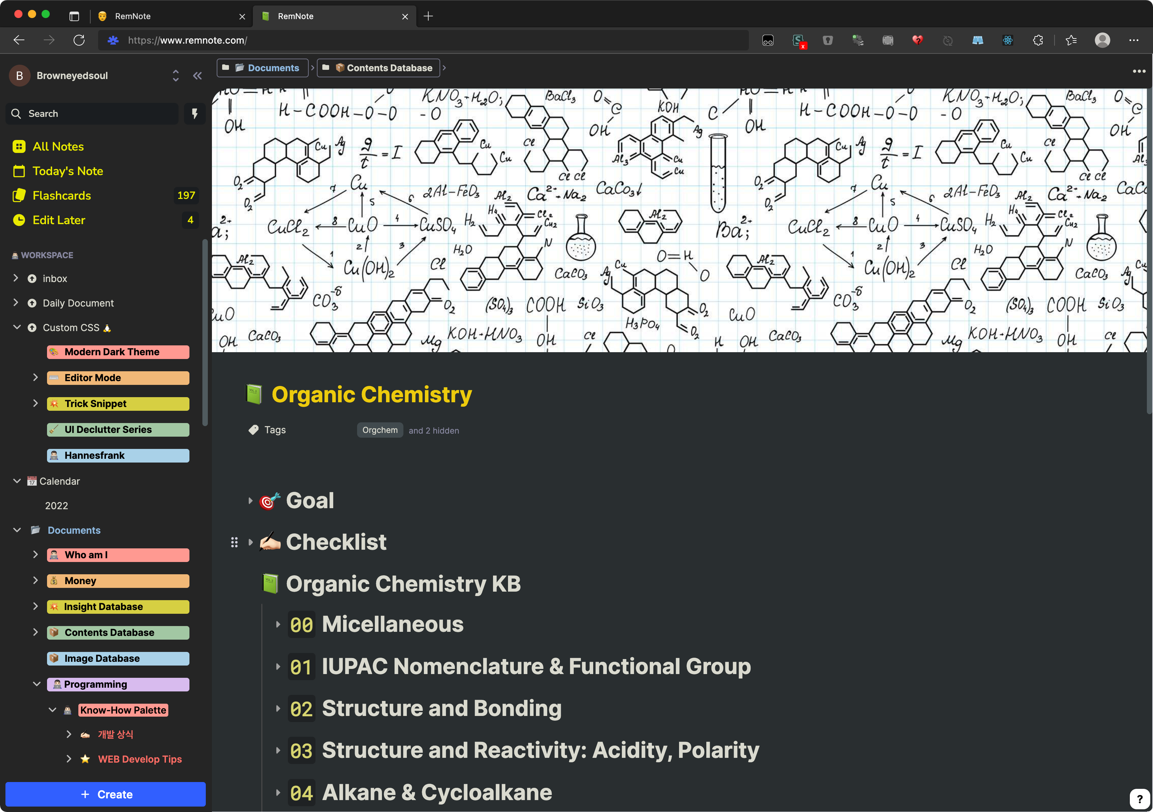Click the lightning bolt quick-add icon
Screen dimensions: 1153x812
click(195, 114)
